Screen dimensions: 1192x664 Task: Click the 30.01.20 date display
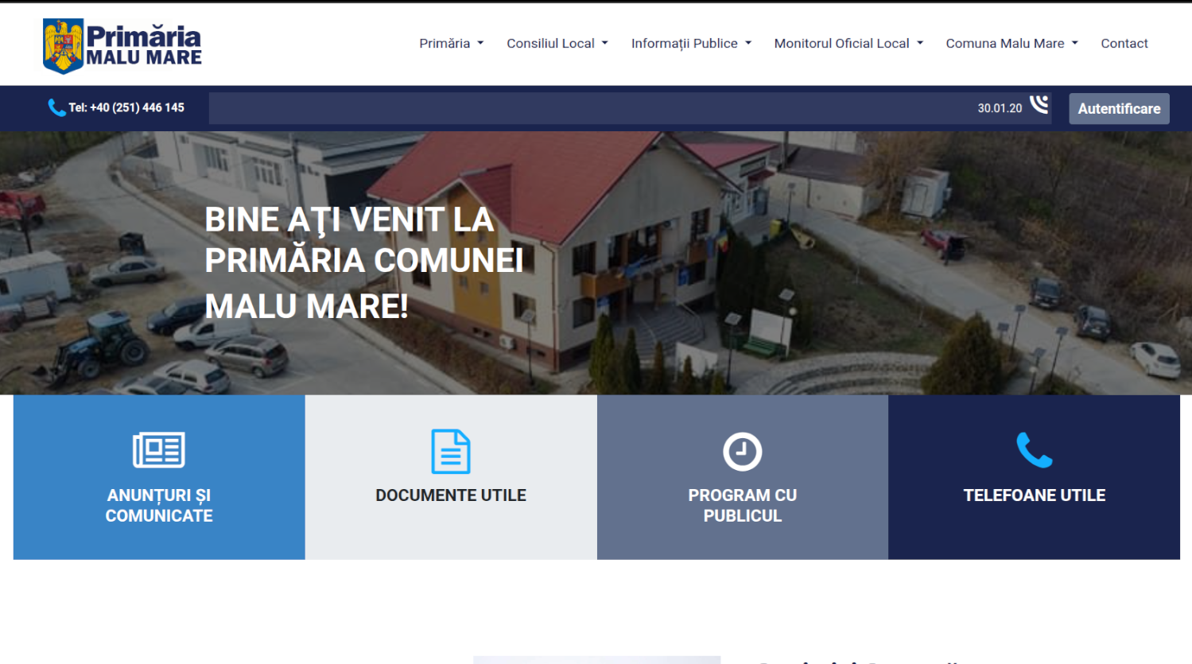1000,108
